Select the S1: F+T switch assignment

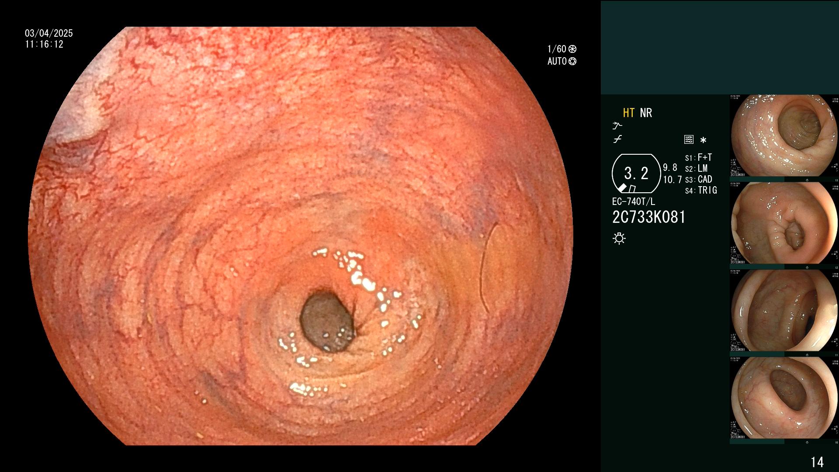click(698, 157)
